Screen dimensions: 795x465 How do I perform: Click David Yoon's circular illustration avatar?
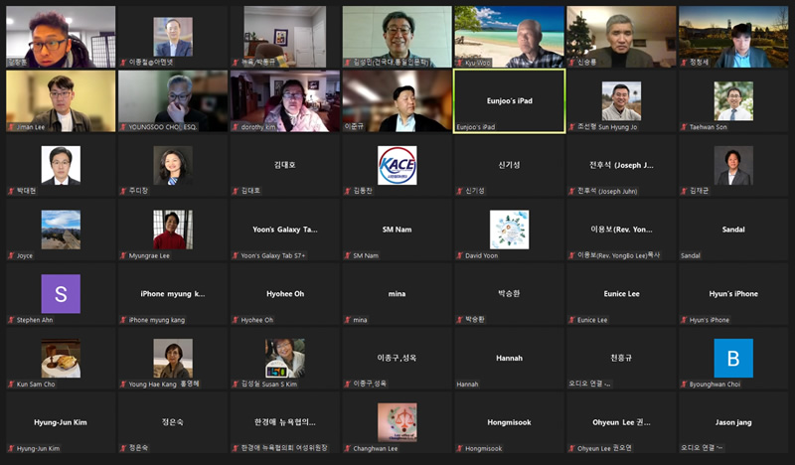click(x=509, y=230)
